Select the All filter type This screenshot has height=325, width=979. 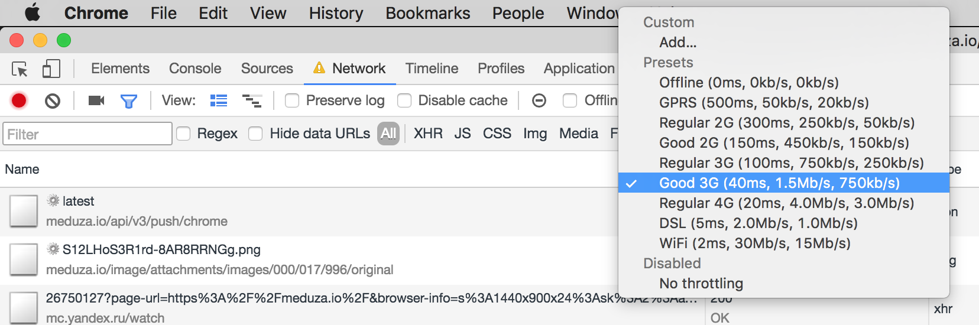(x=388, y=134)
